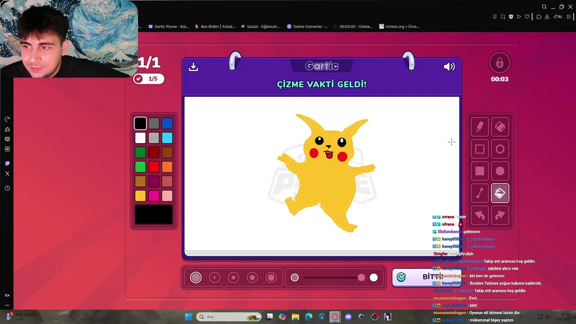Pick the dark green color swatch
The width and height of the screenshot is (576, 324).
[140, 153]
